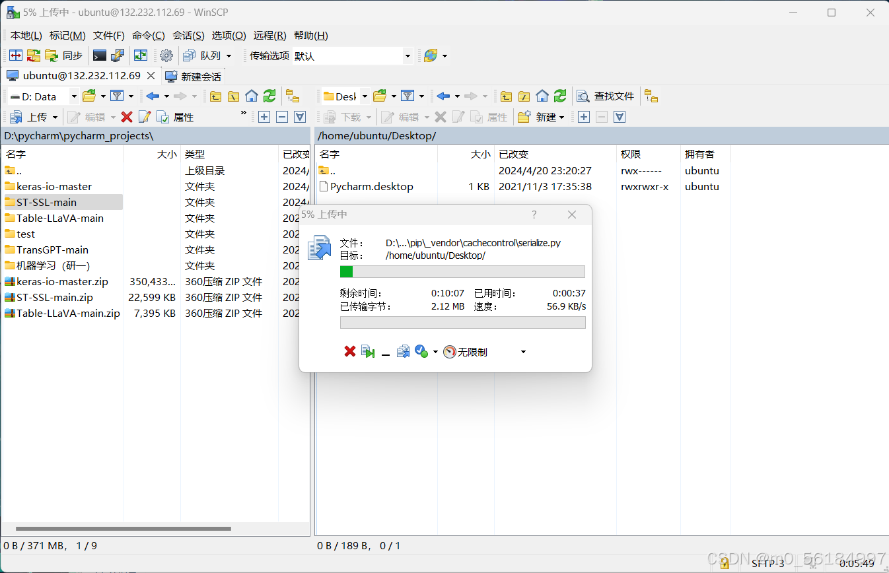Open the 会话(S) menu
This screenshot has height=573, width=889.
point(188,36)
